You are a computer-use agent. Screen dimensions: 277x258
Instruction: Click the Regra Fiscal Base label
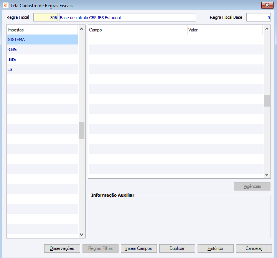226,17
